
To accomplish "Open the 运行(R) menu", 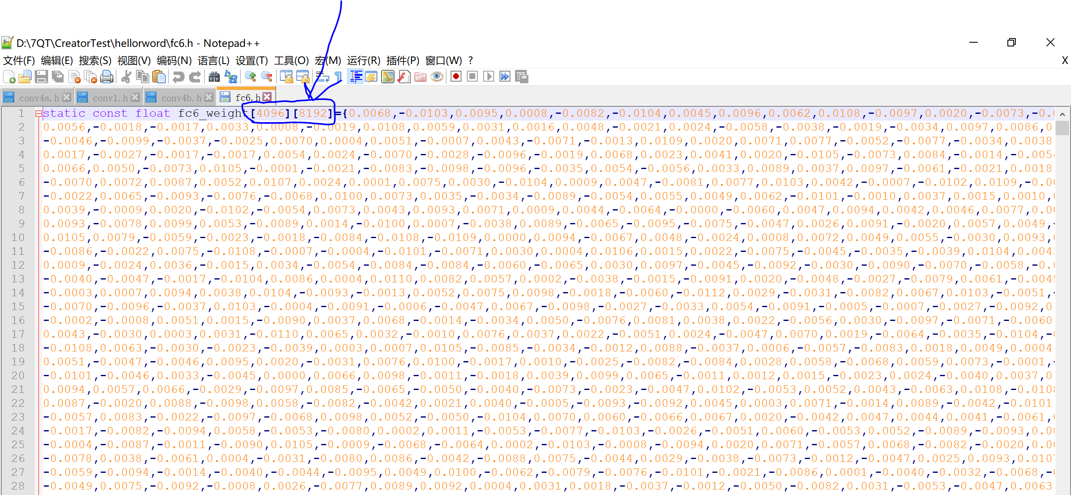I will click(364, 61).
